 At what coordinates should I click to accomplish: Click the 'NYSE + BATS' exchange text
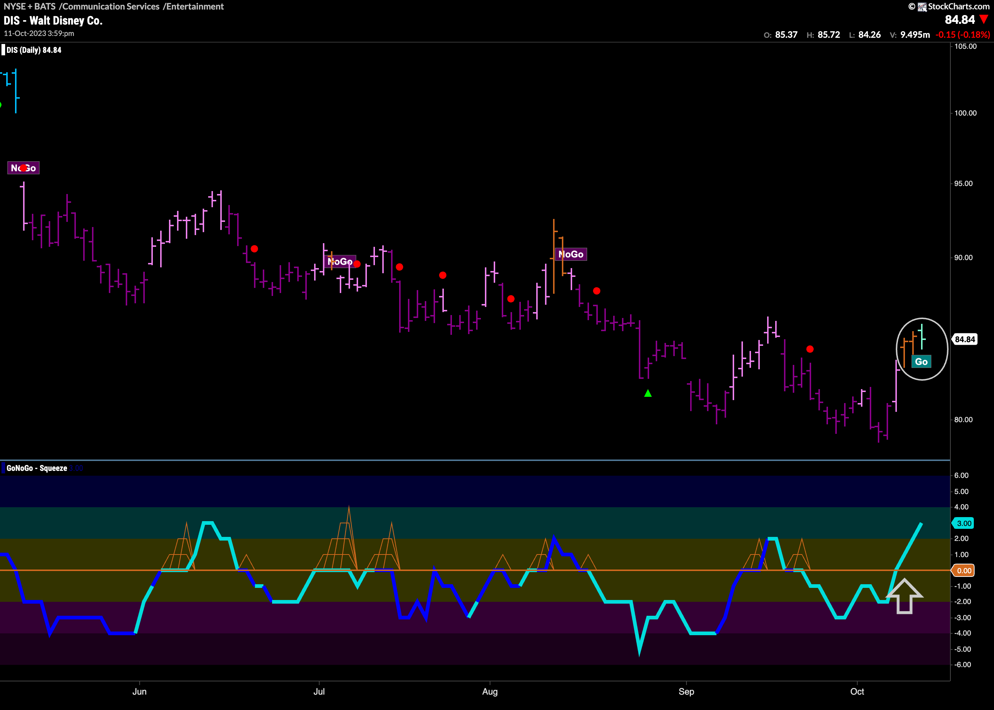[x=29, y=7]
